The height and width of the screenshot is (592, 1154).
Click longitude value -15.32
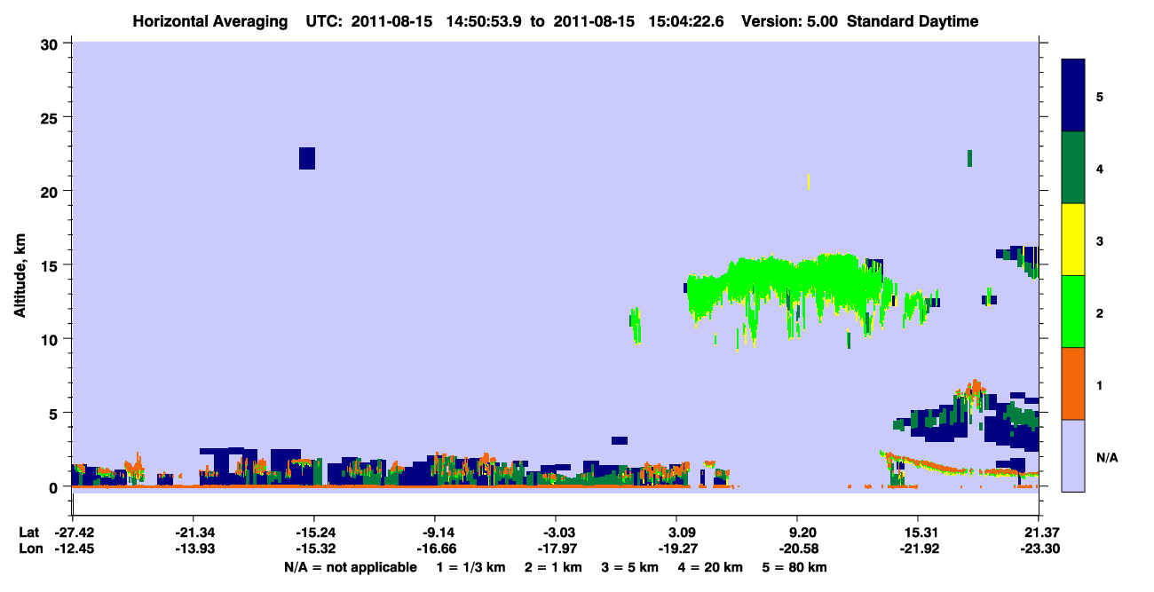point(314,549)
